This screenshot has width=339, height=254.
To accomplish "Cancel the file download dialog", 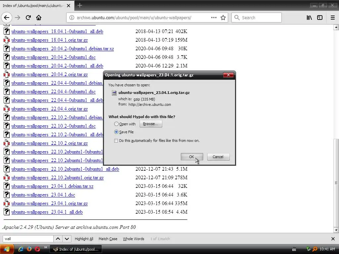I will coord(218,157).
